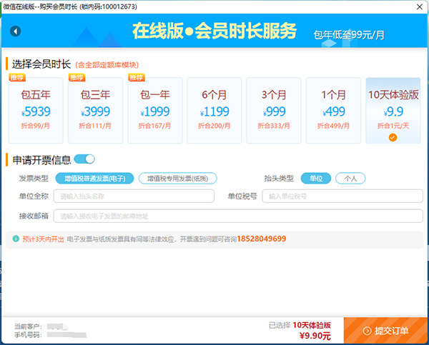Click the 单位税号 input field
Image resolution: width=429 pixels, height=345 pixels.
(x=337, y=196)
